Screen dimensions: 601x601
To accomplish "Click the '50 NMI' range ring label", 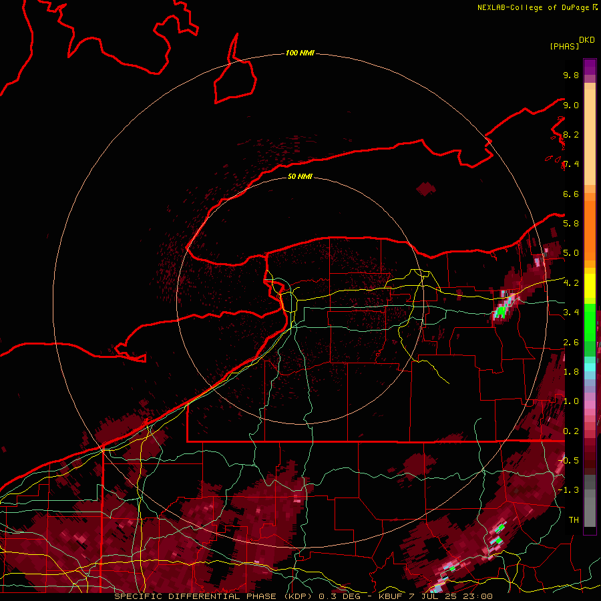I will (x=300, y=176).
